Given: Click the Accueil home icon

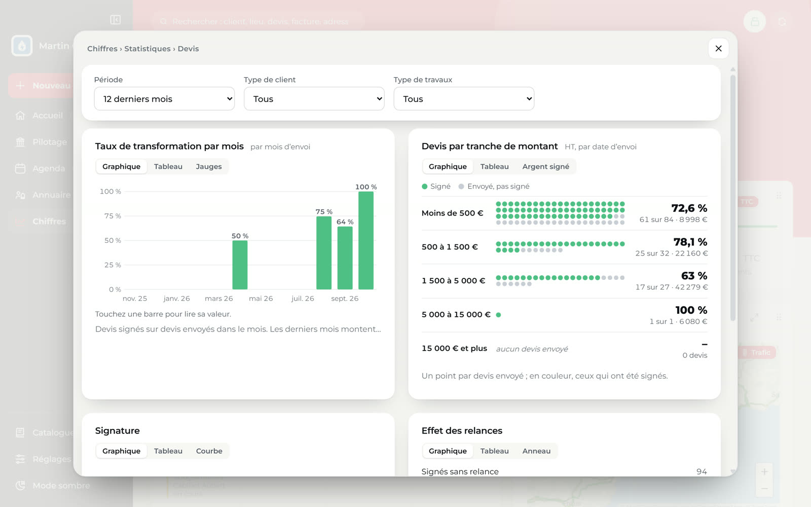Looking at the screenshot, I should 20,116.
